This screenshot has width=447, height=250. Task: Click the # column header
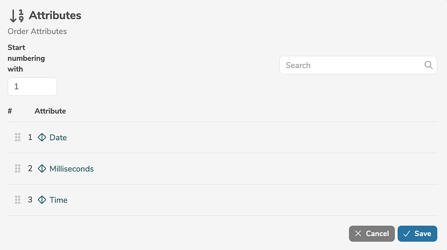tap(10, 111)
